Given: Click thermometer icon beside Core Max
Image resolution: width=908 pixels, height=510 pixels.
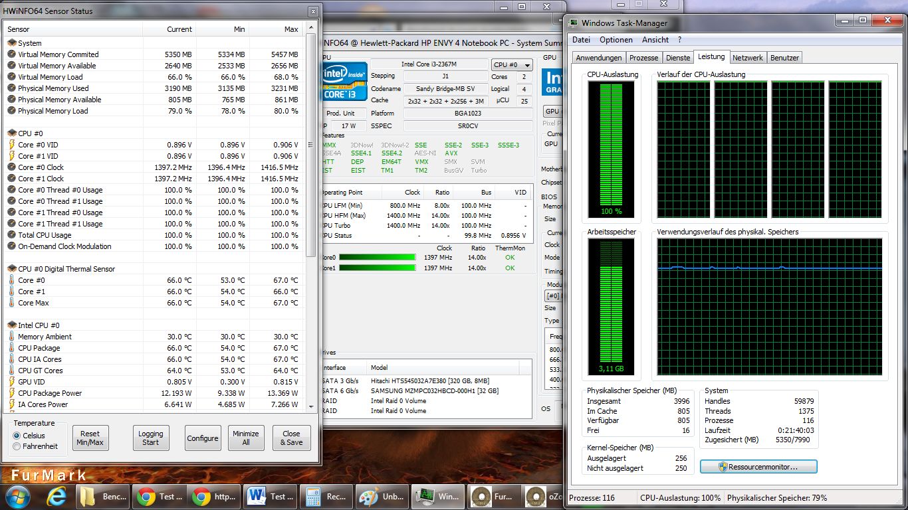Looking at the screenshot, I should click(x=11, y=303).
